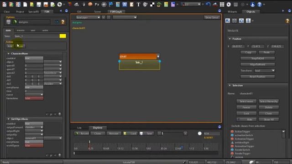The width and height of the screenshot is (292, 164).
Task: Collapse the Selection section
Action: tap(229, 85)
